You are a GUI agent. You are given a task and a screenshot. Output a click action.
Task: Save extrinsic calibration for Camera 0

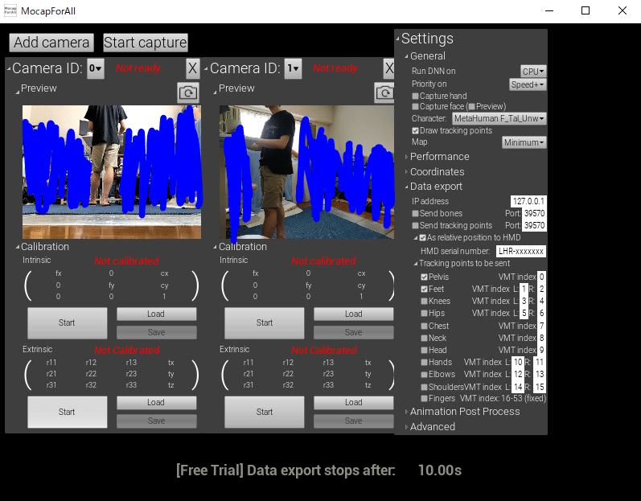[x=156, y=421]
